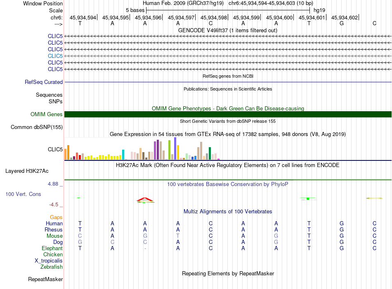Select the chr6:45,934,594-45,934,603 position text
The width and height of the screenshot is (392, 289).
pyautogui.click(x=262, y=3)
